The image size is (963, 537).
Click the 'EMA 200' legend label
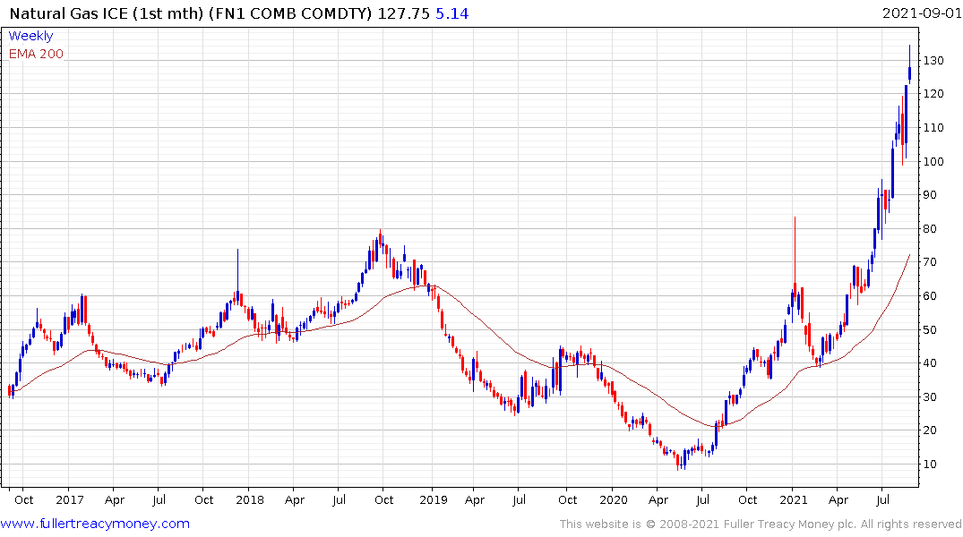point(36,54)
